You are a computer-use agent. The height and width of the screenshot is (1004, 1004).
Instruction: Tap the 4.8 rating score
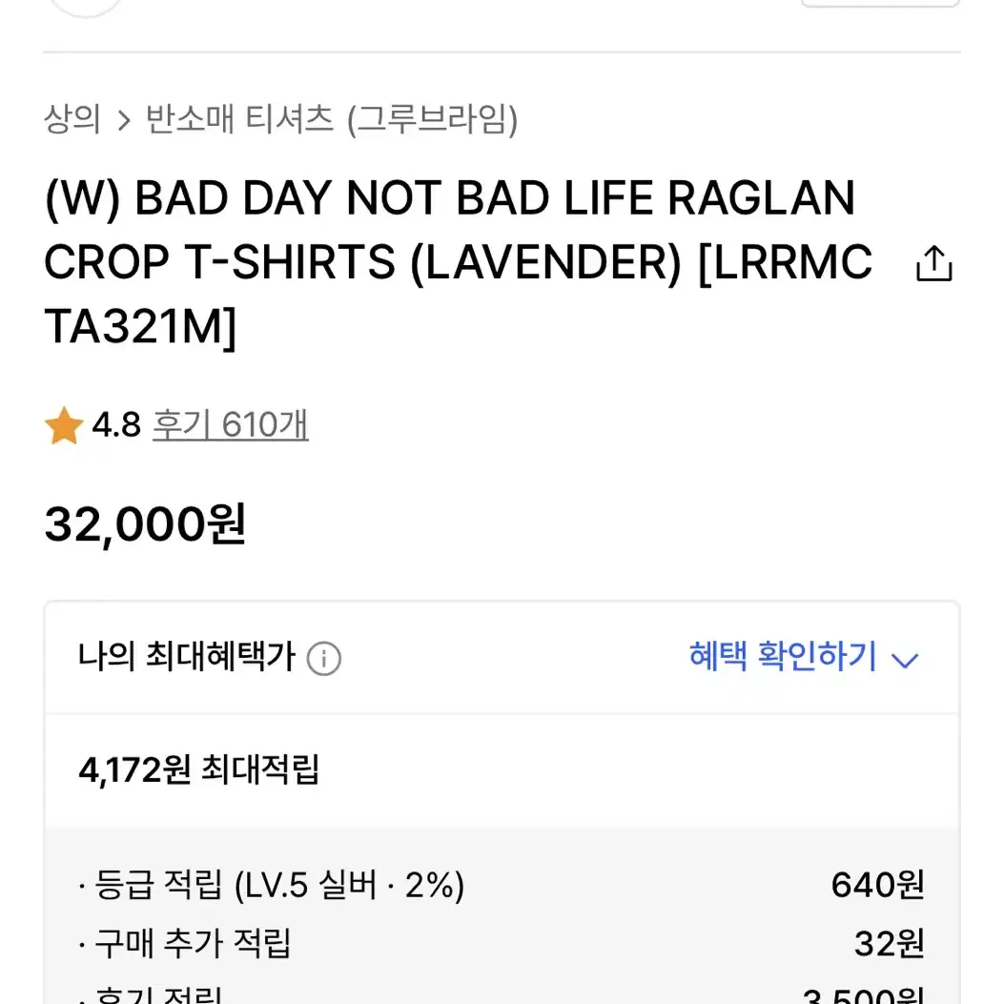click(x=116, y=424)
